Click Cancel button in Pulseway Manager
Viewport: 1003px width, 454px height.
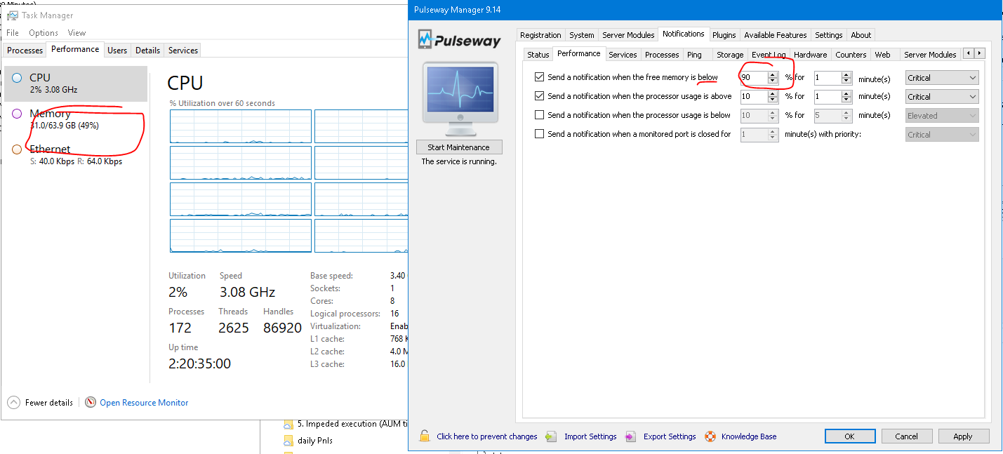pos(906,436)
